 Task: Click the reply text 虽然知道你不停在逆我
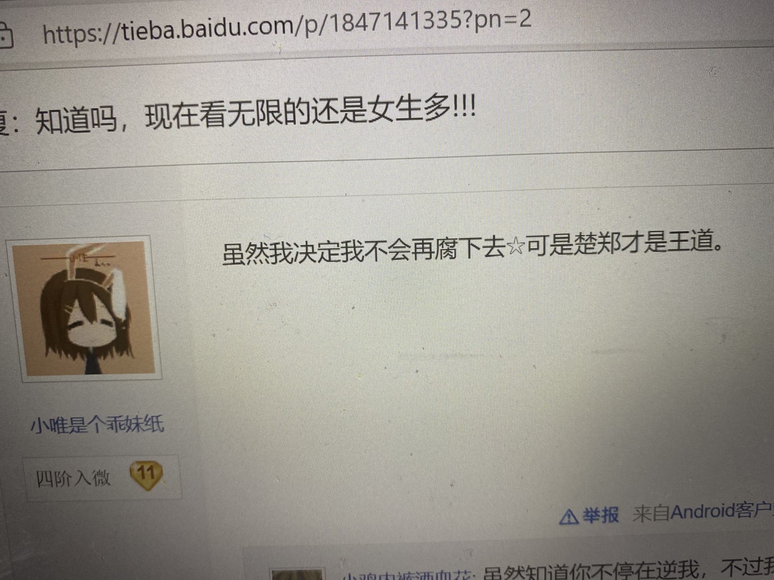coord(590,570)
